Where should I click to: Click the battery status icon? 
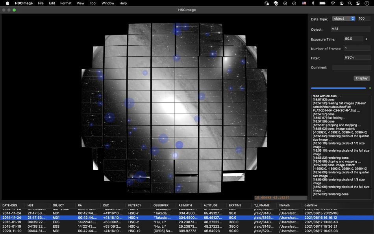[323, 3]
